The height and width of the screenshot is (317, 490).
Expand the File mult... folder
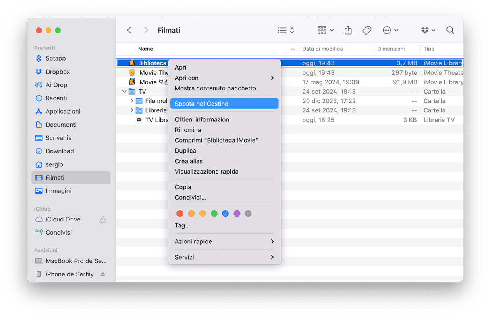click(x=132, y=101)
